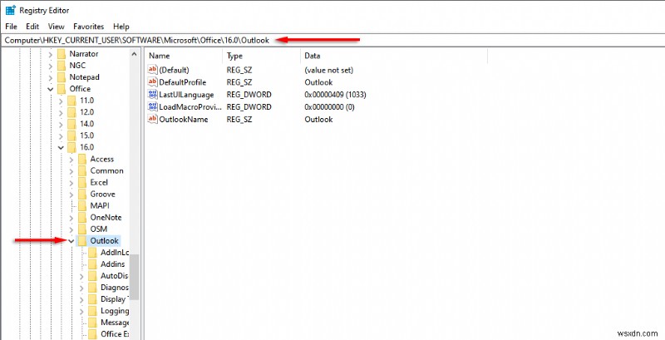665x340 pixels.
Task: Select the Office folder icon
Action: pos(62,89)
